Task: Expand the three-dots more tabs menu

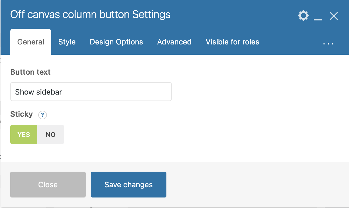Action: (x=328, y=43)
